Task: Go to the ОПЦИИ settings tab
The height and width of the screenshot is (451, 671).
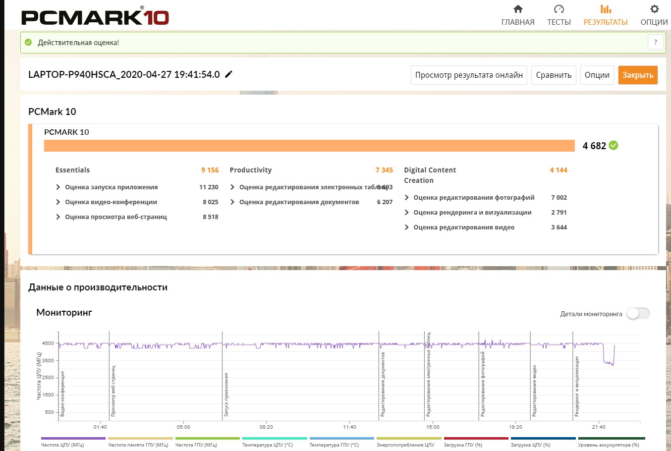Action: (654, 15)
